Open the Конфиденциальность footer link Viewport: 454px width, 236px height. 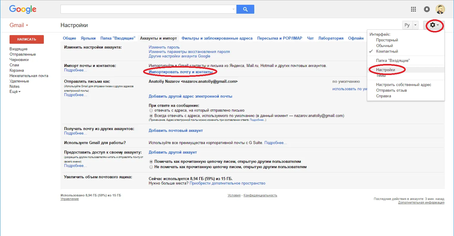(260, 195)
